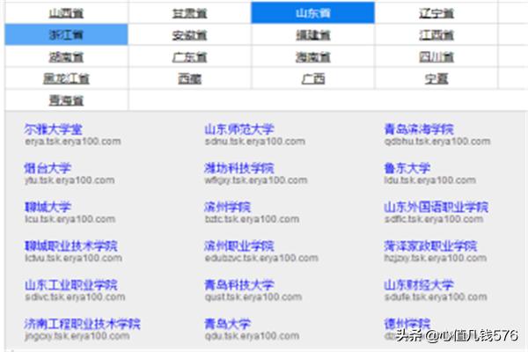The width and height of the screenshot is (528, 352).
Task: Click the qdu.tsk.erya100.com address text
Action: point(252,336)
